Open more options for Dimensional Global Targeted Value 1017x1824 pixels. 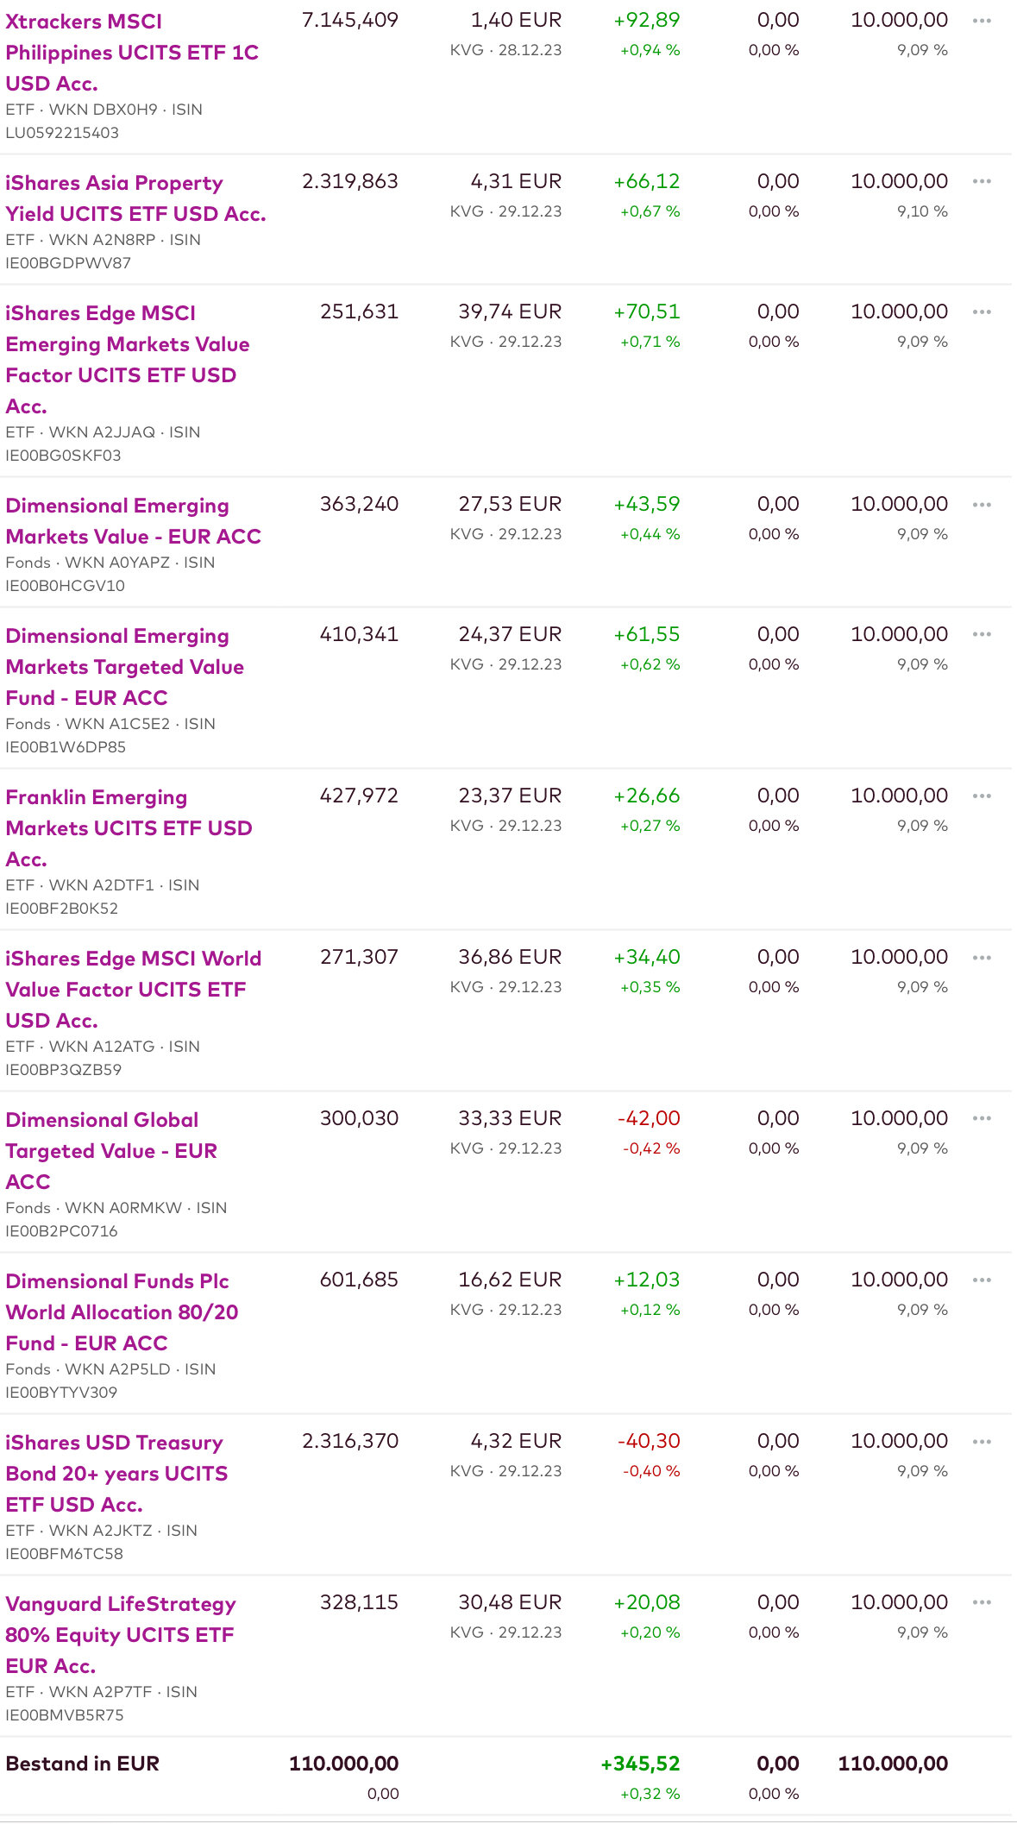tap(981, 1119)
